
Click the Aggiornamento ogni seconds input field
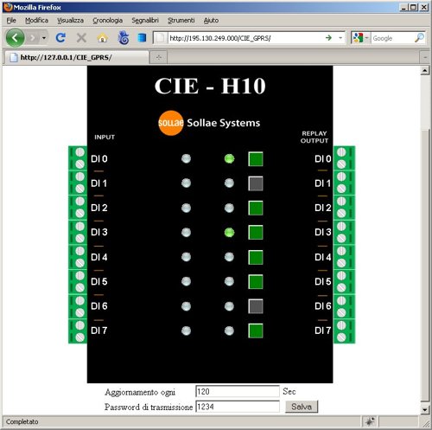tap(238, 391)
